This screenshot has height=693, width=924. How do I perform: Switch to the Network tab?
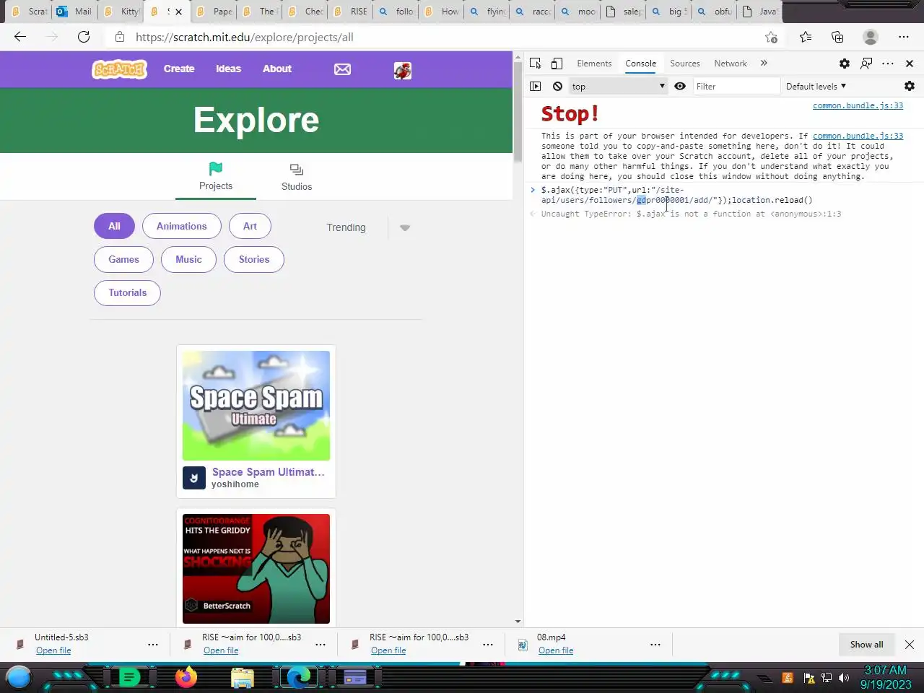[731, 64]
